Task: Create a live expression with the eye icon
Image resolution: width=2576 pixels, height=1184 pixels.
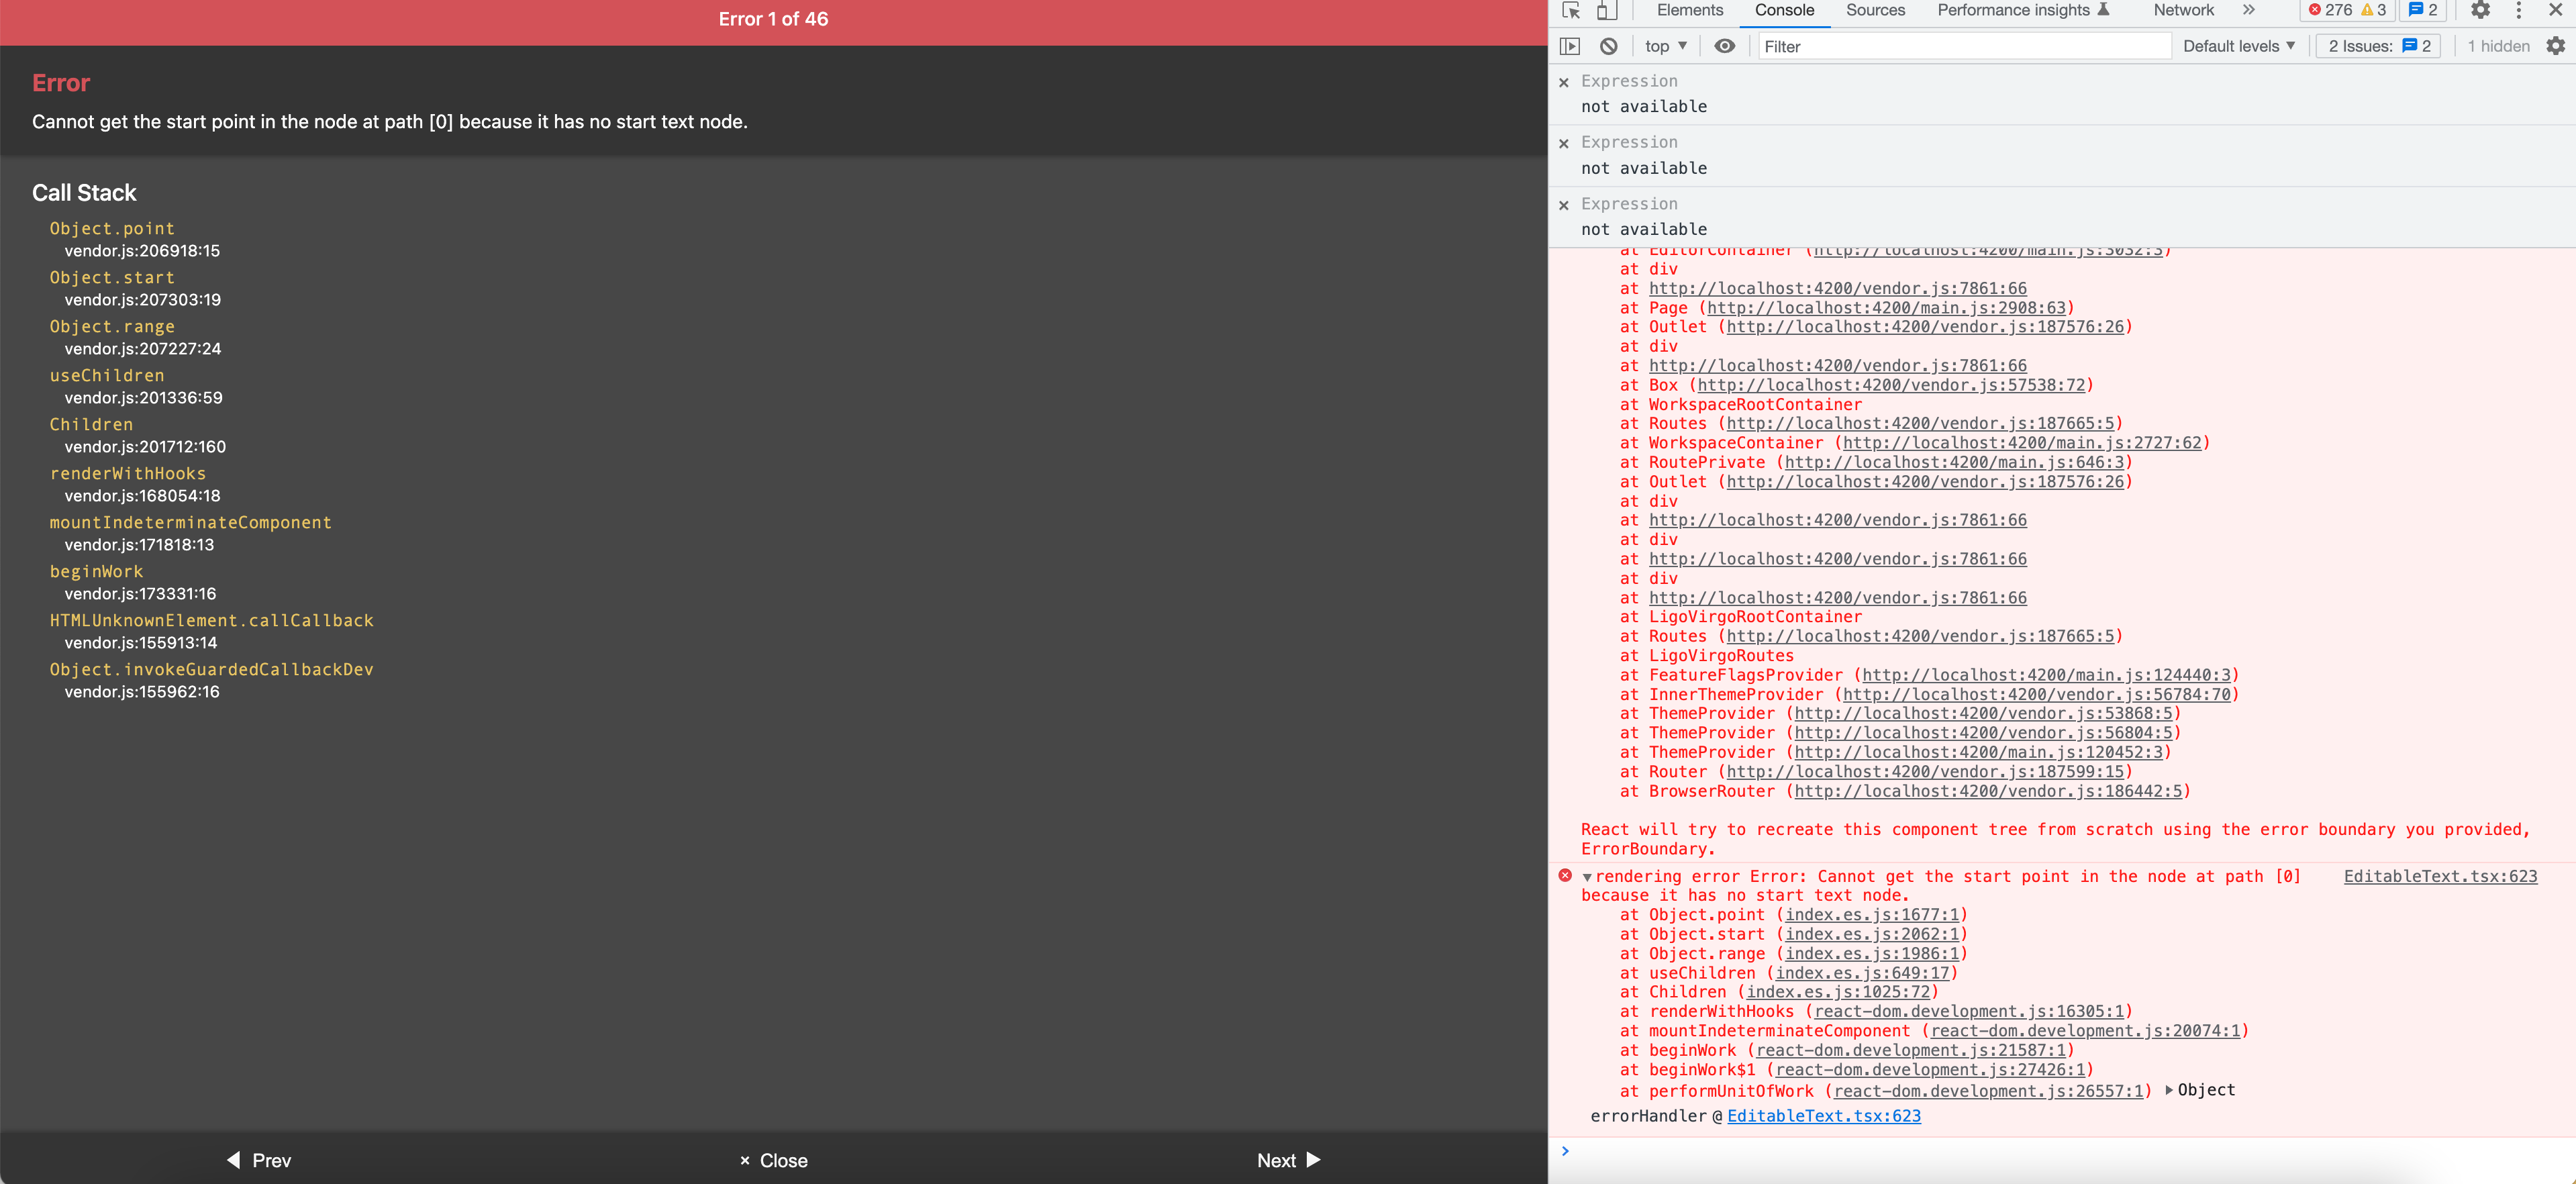Action: coord(1724,46)
